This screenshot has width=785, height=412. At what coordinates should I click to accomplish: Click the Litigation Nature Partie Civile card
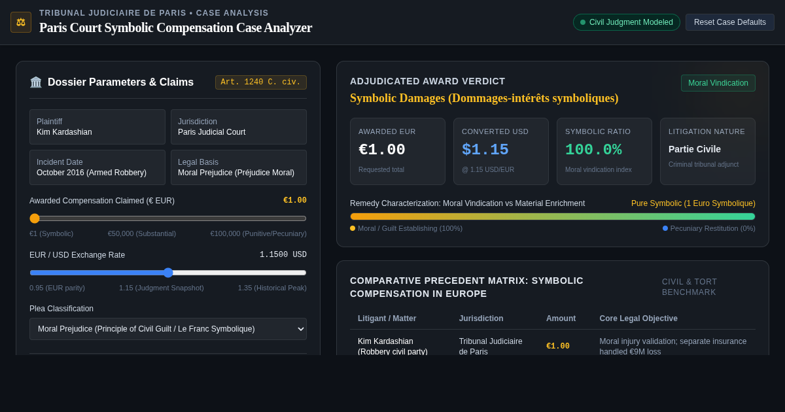coord(708,151)
